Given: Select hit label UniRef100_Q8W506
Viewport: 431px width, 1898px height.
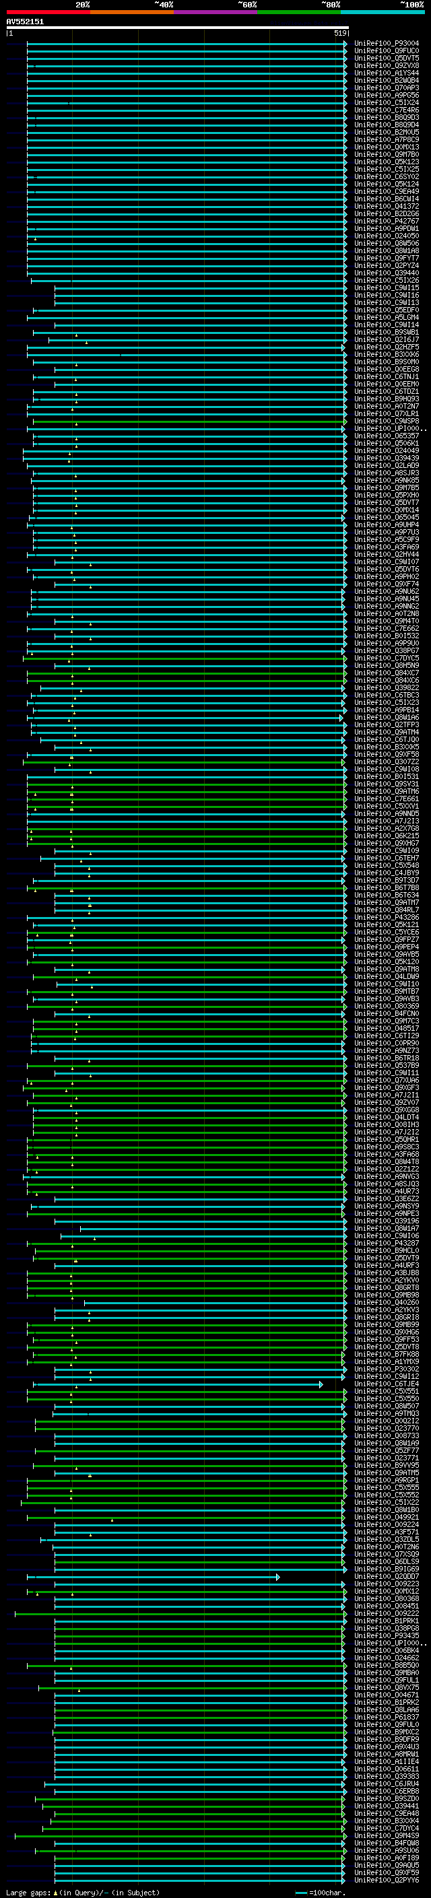Looking at the screenshot, I should point(387,243).
